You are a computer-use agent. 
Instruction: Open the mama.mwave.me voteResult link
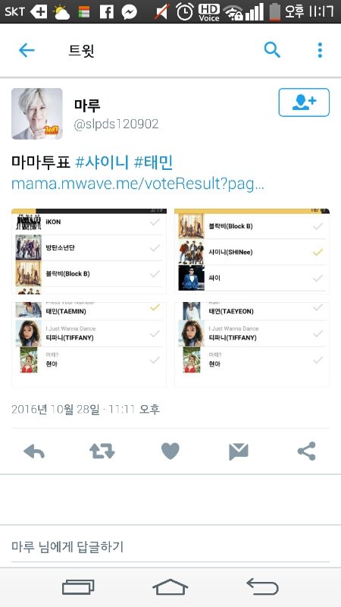(x=138, y=184)
